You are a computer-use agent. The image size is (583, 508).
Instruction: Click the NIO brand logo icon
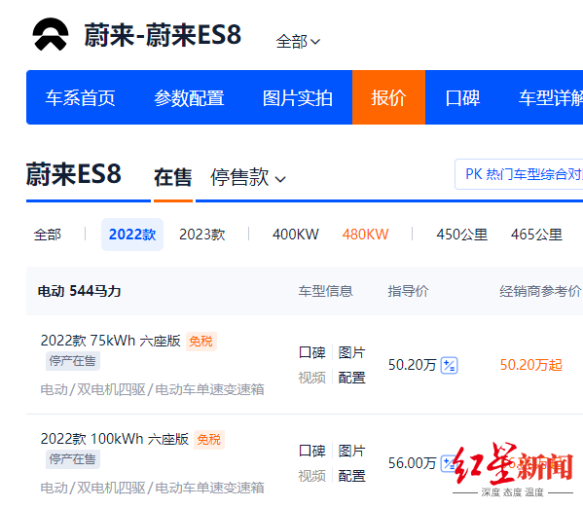[51, 35]
